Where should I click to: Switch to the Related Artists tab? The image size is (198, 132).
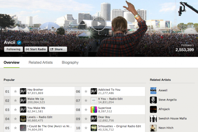(x=41, y=62)
